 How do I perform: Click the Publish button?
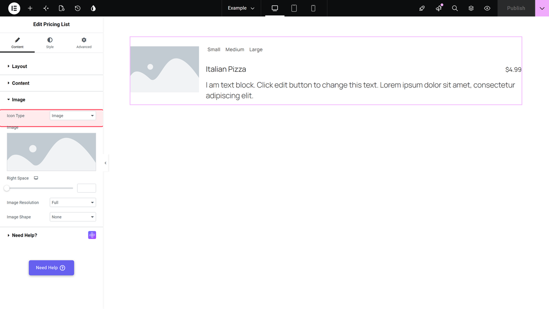tap(516, 8)
